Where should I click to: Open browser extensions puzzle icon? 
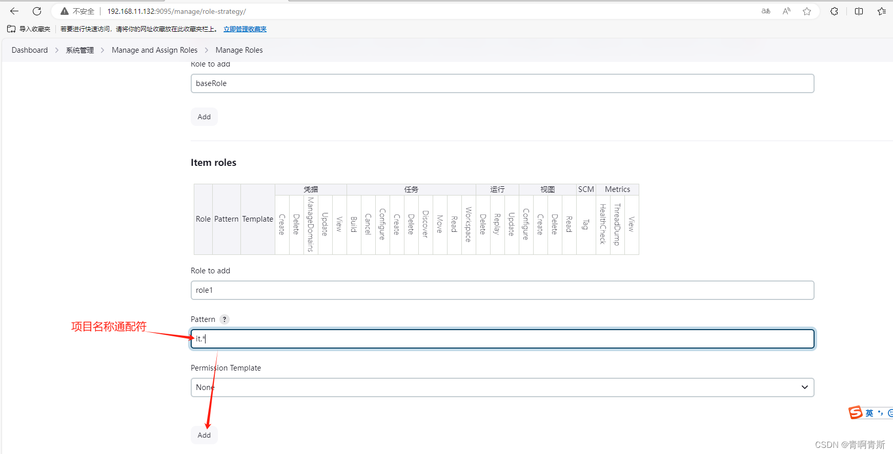click(x=835, y=11)
